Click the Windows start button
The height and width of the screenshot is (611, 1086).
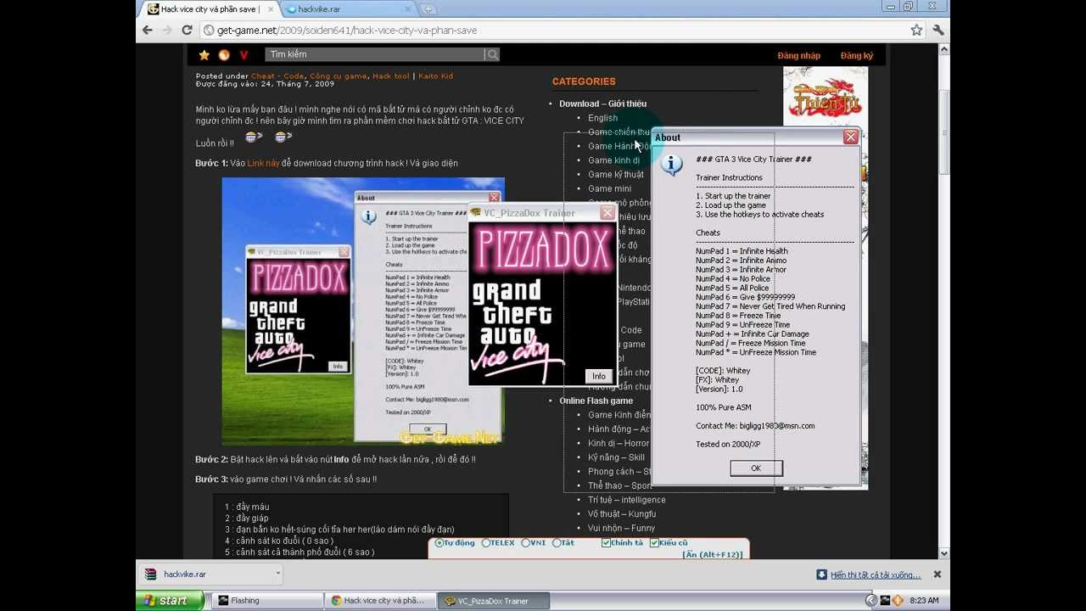tap(170, 601)
